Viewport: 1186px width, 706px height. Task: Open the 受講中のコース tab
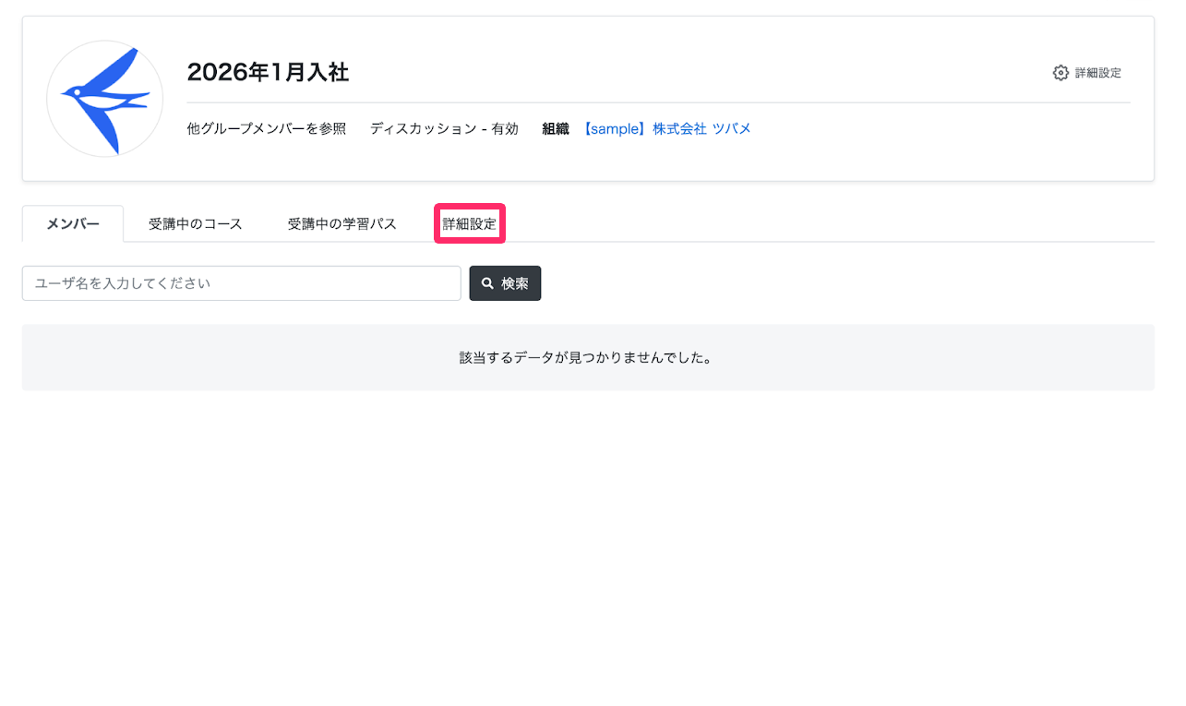pyautogui.click(x=196, y=223)
